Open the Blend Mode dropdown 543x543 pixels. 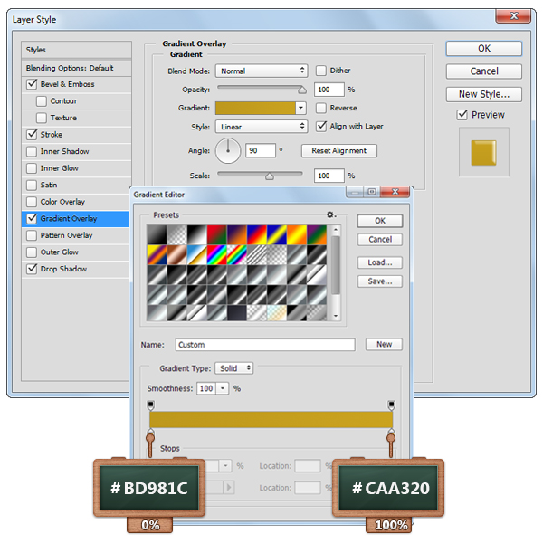[x=262, y=71]
